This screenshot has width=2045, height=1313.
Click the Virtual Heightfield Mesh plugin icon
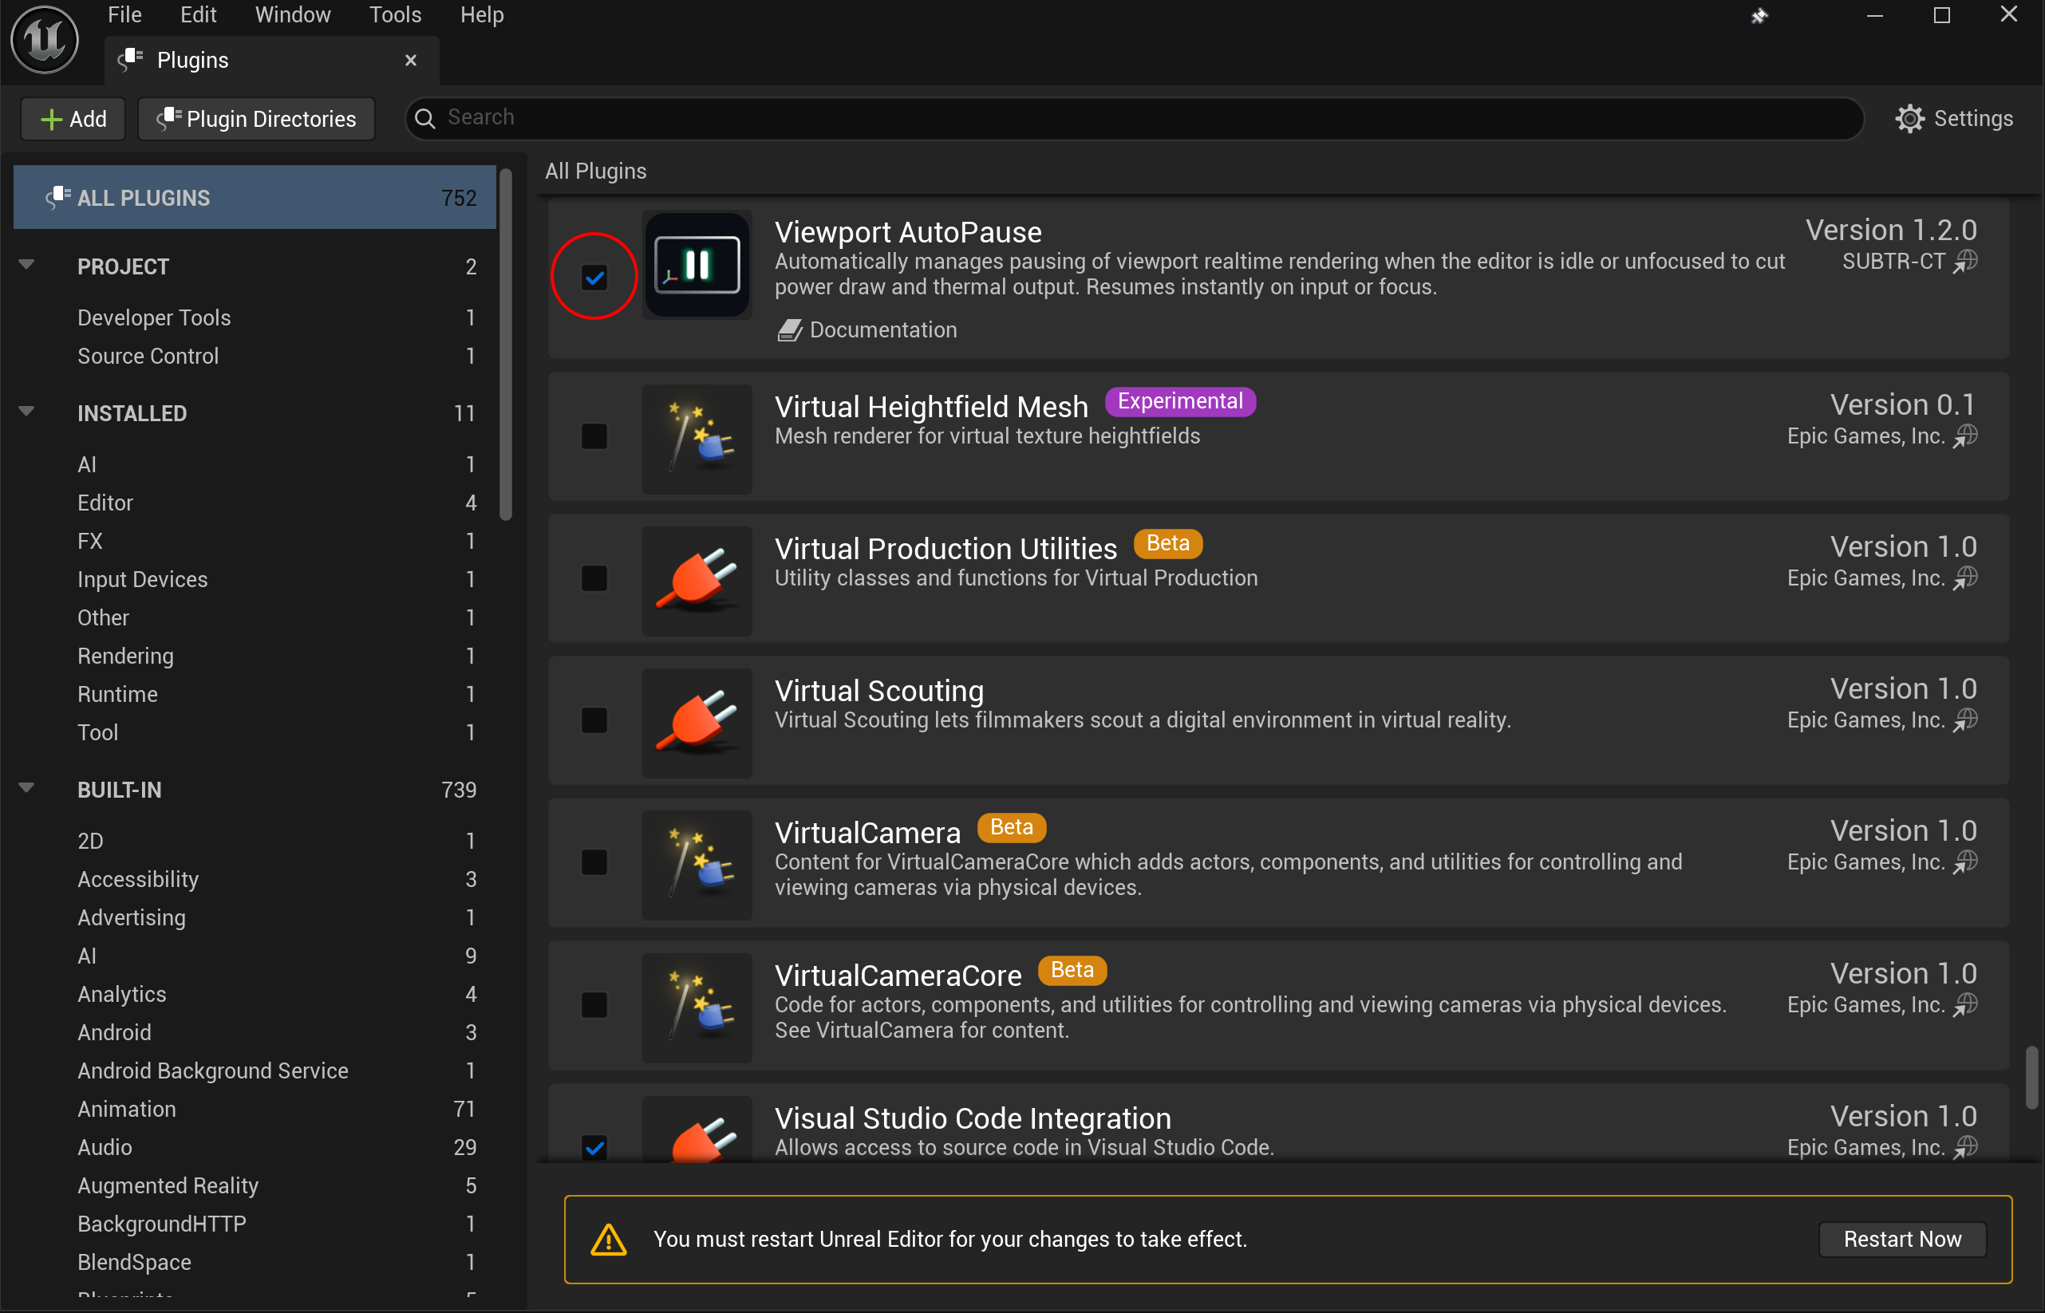(697, 439)
